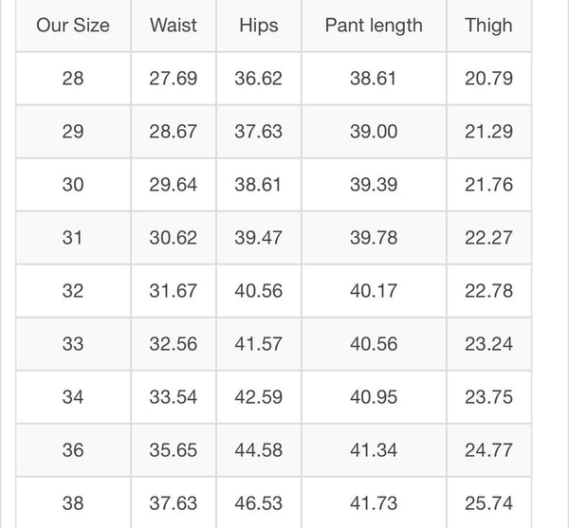Select size 34 row label
569x528 pixels.
(x=73, y=397)
